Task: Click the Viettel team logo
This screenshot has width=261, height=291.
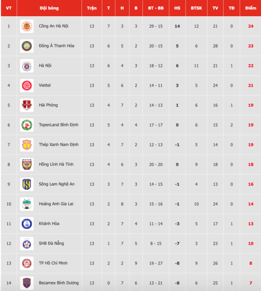Action: [x=27, y=85]
